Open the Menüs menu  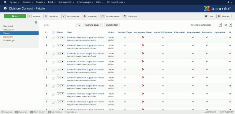tap(41, 2)
